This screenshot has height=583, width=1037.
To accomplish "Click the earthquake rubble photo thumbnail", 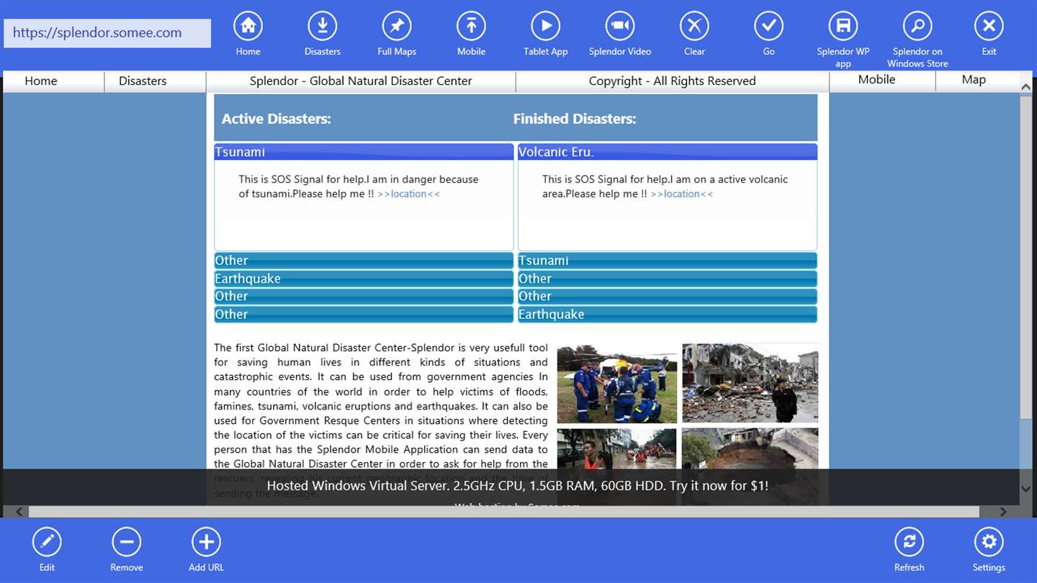I will [750, 383].
